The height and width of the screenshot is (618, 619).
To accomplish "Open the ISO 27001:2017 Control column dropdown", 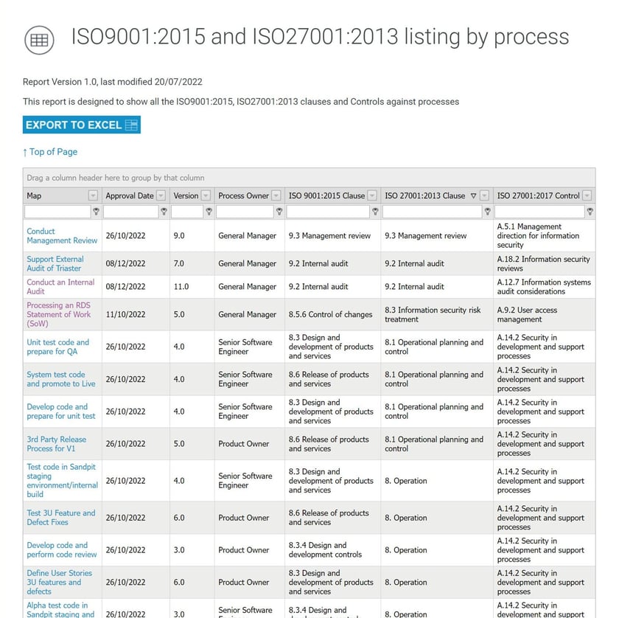I will pos(587,195).
